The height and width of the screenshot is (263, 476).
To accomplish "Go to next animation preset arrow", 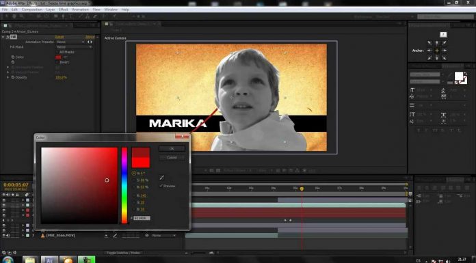I will pos(92,42).
